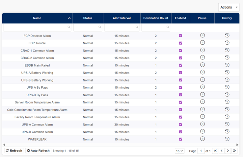243x157 pixels.
Task: Sort by the Alert Interval column header
Action: 121,18
